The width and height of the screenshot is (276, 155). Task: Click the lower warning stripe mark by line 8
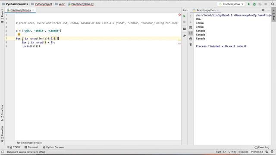coord(179,44)
